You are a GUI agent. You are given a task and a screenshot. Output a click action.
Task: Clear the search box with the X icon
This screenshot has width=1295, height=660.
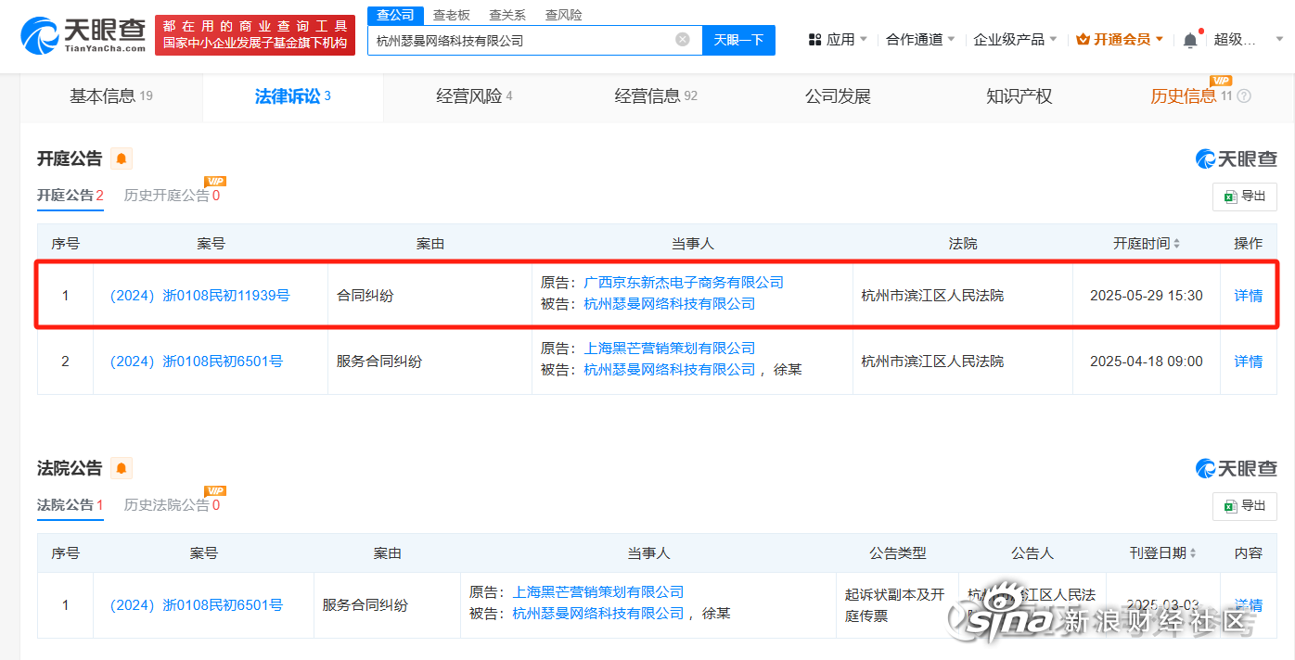683,40
